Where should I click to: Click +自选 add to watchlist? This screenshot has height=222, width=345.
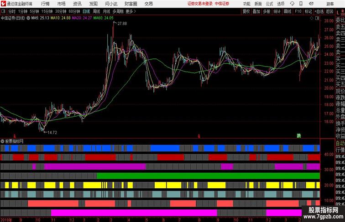coord(319,11)
